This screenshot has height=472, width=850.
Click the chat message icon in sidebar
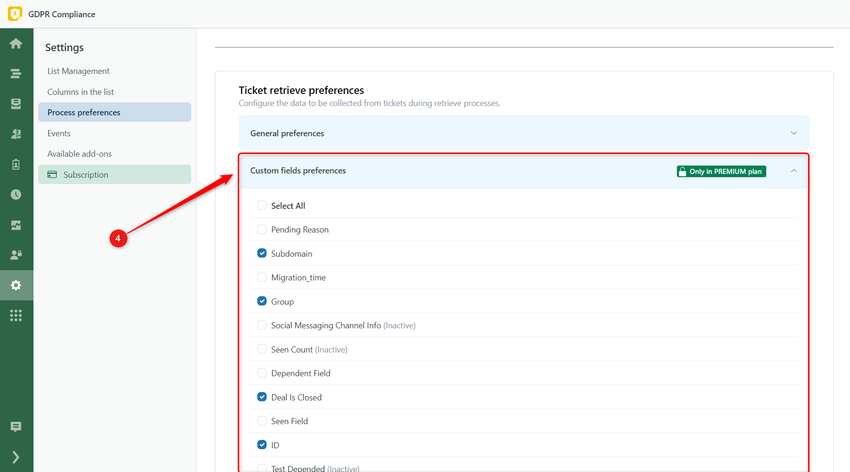click(16, 426)
